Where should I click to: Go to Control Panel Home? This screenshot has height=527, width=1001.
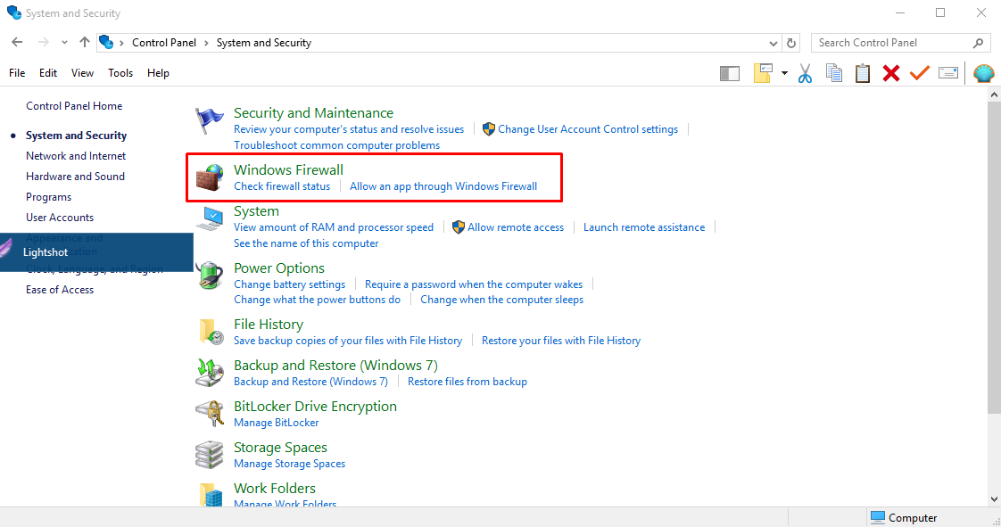[74, 106]
